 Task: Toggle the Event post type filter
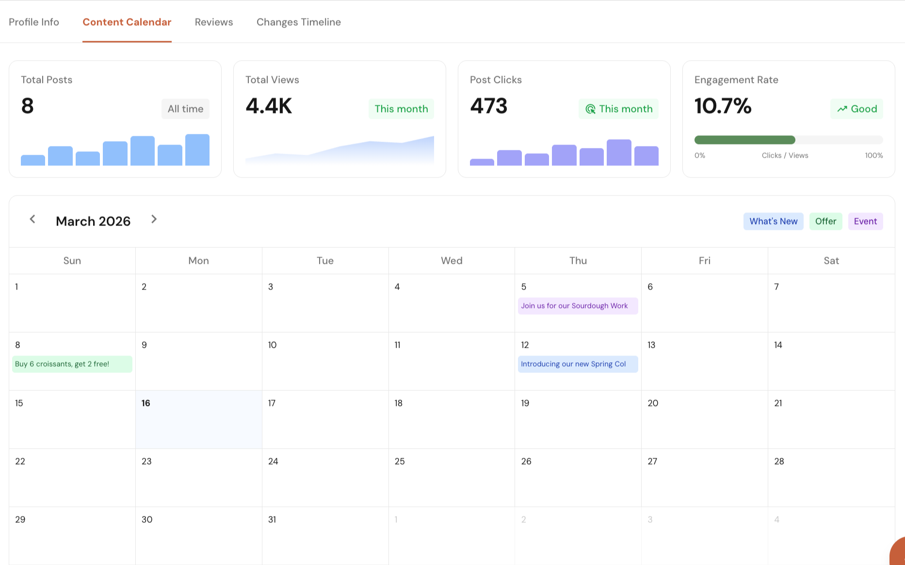click(865, 222)
